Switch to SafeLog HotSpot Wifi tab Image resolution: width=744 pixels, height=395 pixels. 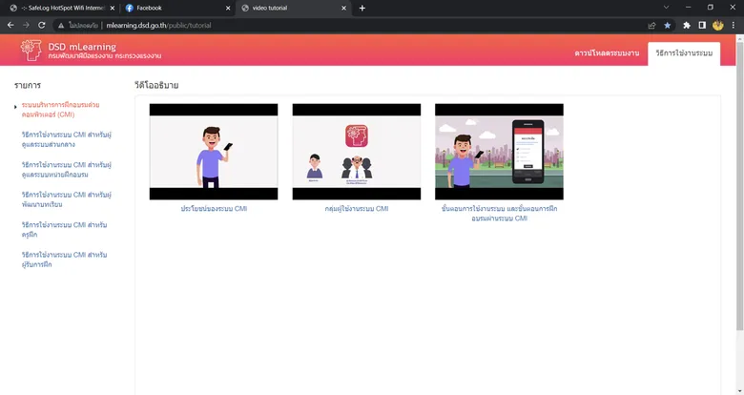pyautogui.click(x=62, y=8)
